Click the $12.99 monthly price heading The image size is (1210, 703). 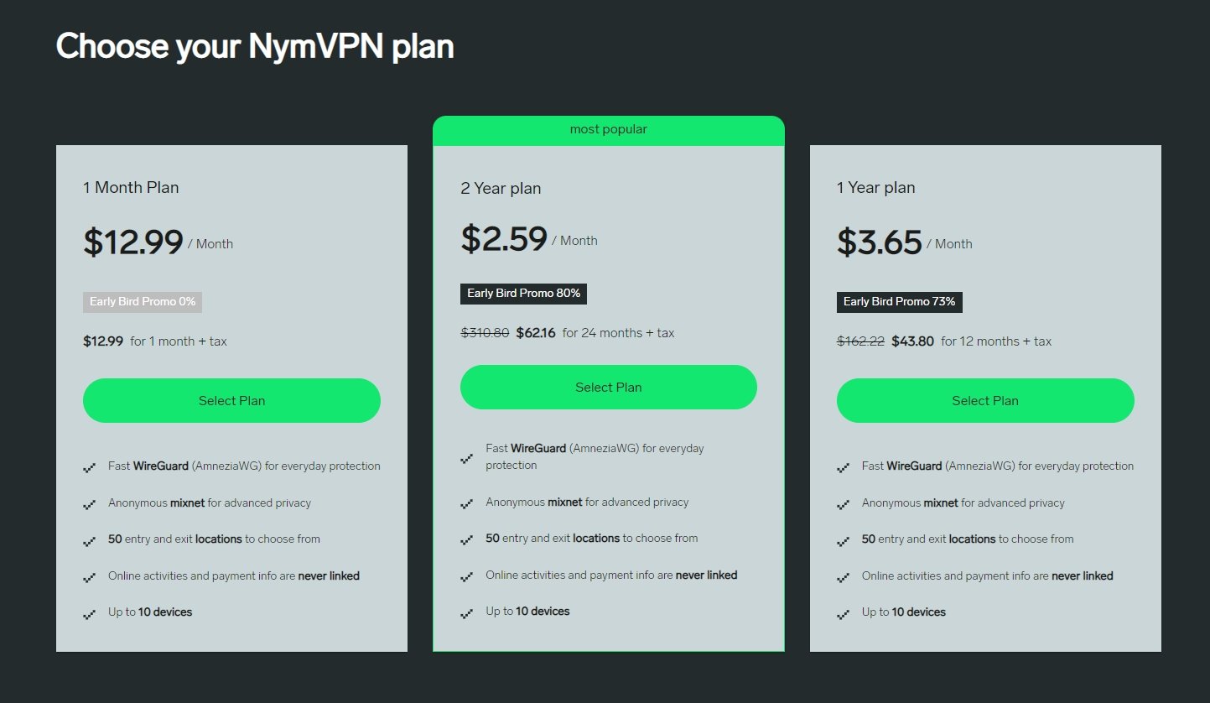(x=133, y=243)
